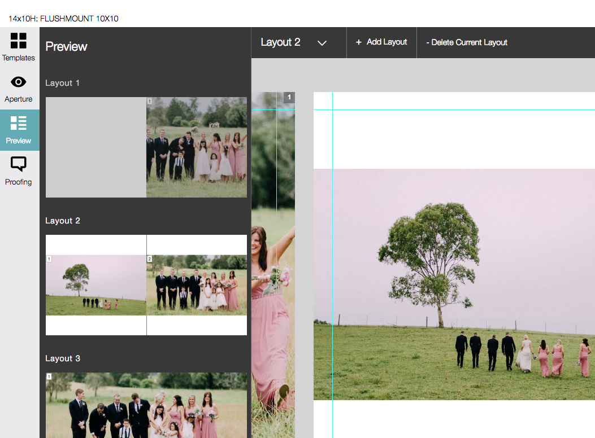Click the number 1 badge on canvas photo

[289, 98]
